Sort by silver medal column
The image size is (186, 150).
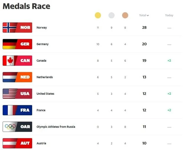(111, 15)
